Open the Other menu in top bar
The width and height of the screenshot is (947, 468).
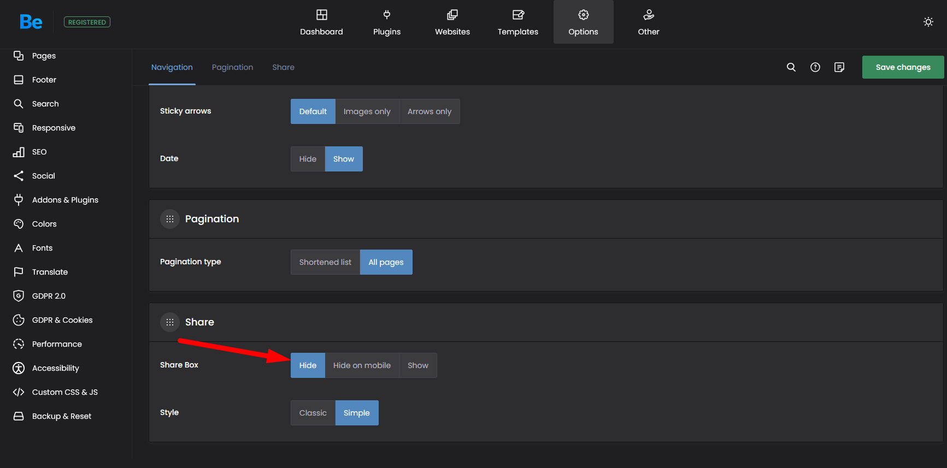click(648, 22)
